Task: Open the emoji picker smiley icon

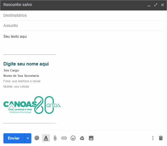Action: [x=73, y=138]
